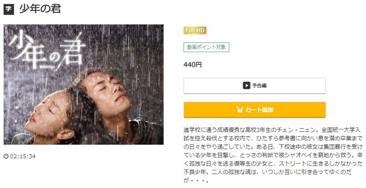Click the trailing が・・・。 at the synopsis end

pyautogui.click(x=196, y=181)
